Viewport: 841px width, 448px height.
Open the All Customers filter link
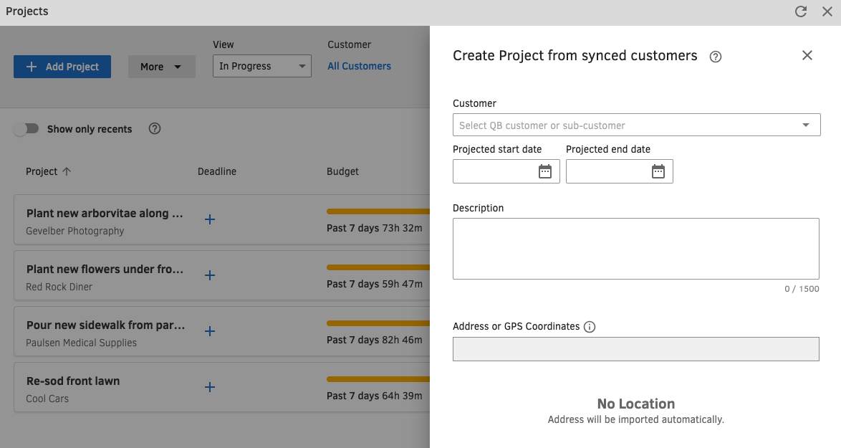[x=360, y=66]
